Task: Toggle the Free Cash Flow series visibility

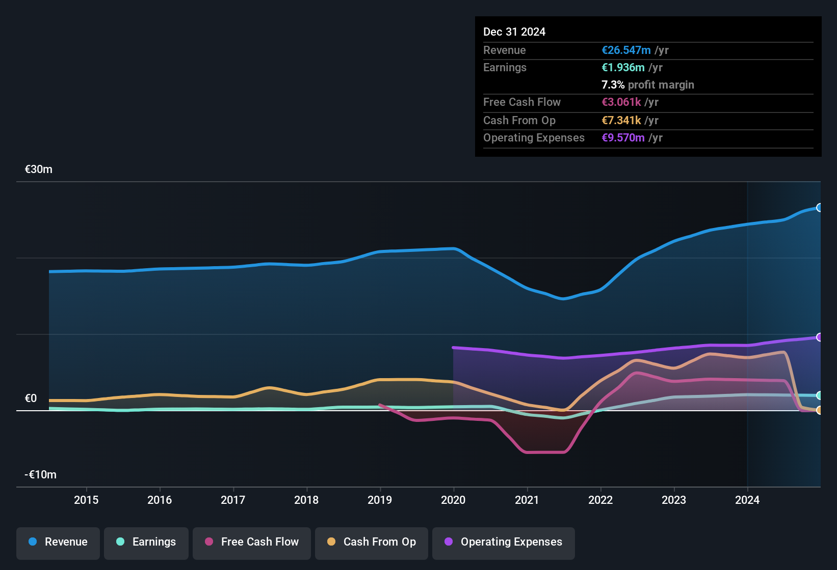Action: pos(251,542)
